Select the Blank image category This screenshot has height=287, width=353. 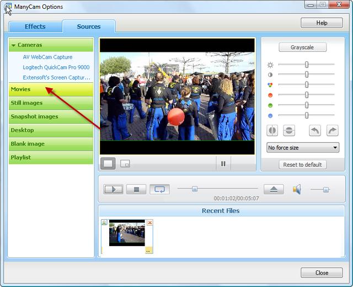tap(51, 144)
